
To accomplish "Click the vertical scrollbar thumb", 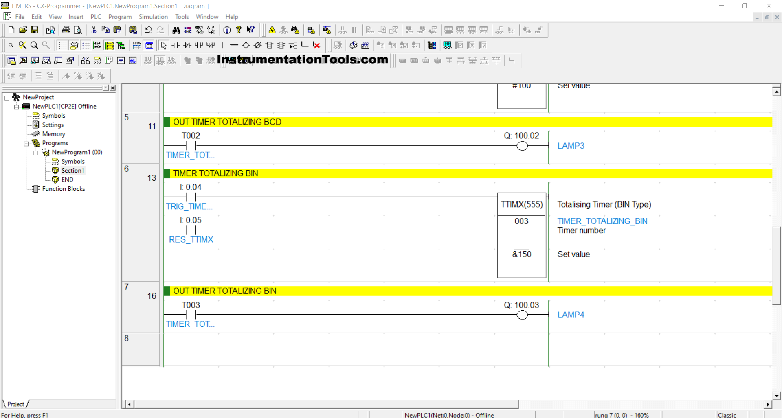I will pyautogui.click(x=777, y=265).
